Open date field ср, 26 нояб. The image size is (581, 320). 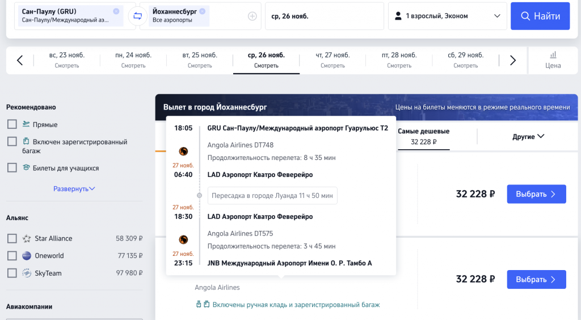[324, 16]
